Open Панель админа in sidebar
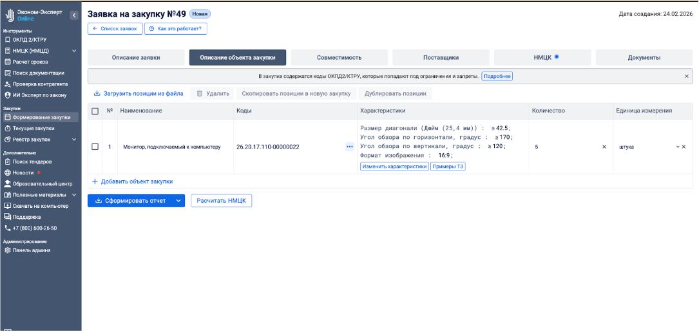699x332 pixels. coord(32,250)
